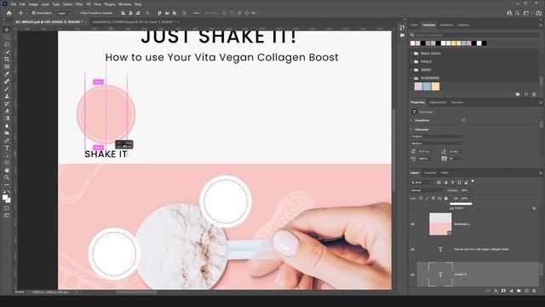Screen dimensions: 545x307
Task: Select the Lasso tool
Action: coord(7,44)
